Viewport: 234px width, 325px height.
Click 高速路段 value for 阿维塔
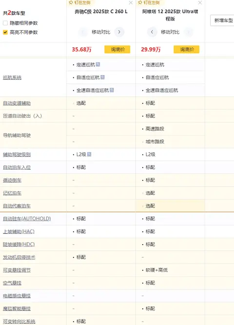pyautogui.click(x=155, y=129)
